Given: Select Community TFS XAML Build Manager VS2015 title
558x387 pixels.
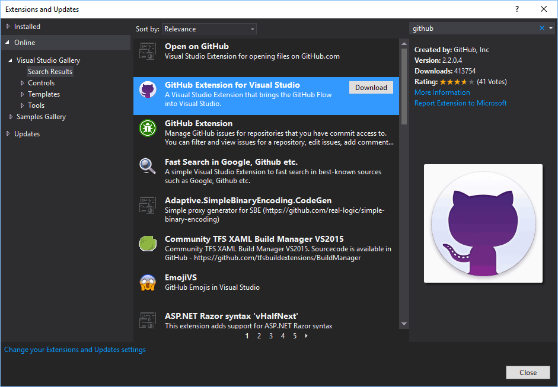Looking at the screenshot, I should click(254, 239).
